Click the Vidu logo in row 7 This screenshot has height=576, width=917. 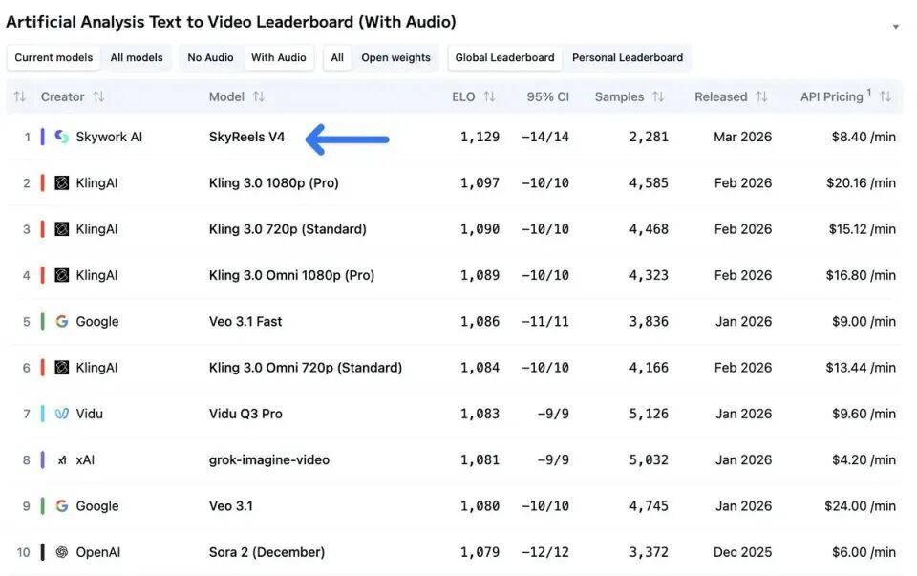[61, 414]
